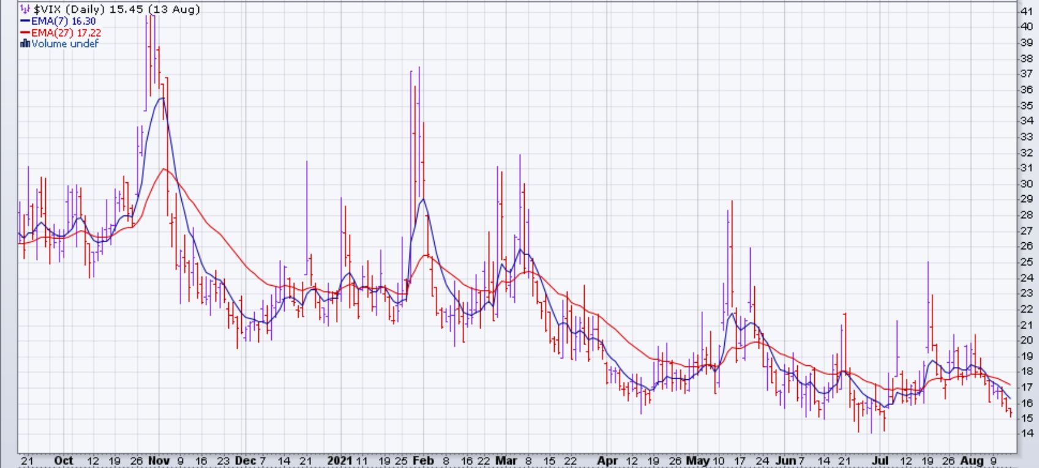
Task: Click the 'Dec' label on date axis
Action: (x=243, y=461)
